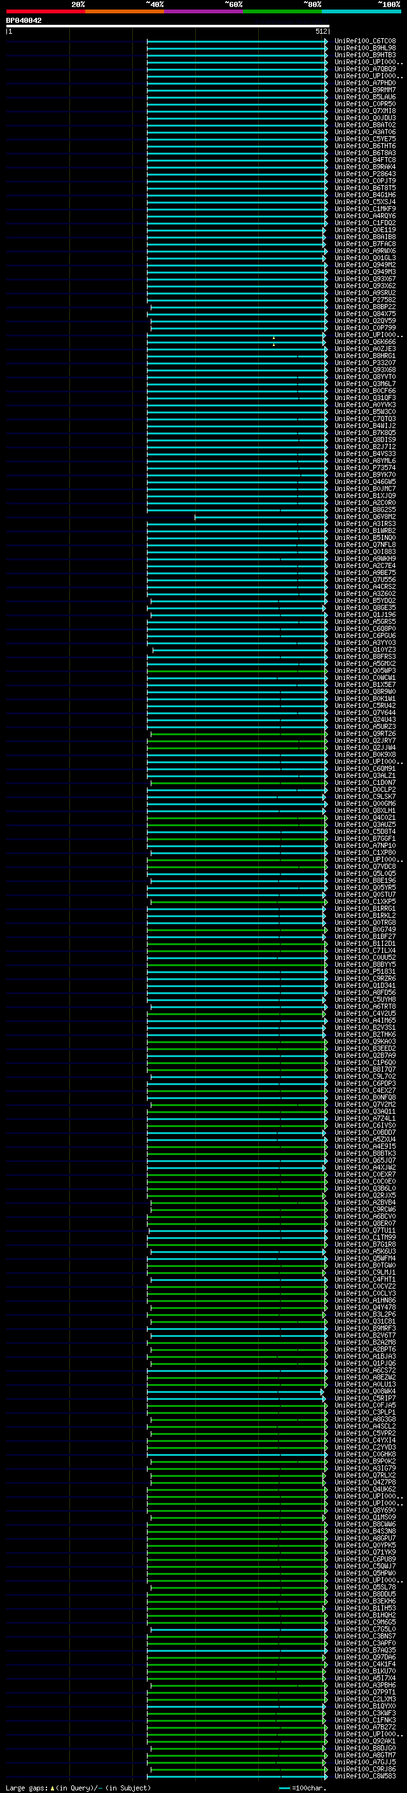Select hit UniRef100_P73574
This screenshot has height=1793, width=407.
click(364, 467)
